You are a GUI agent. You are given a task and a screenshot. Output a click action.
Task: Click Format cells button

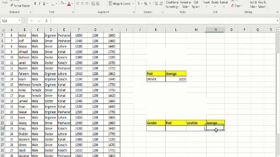[x=224, y=4]
